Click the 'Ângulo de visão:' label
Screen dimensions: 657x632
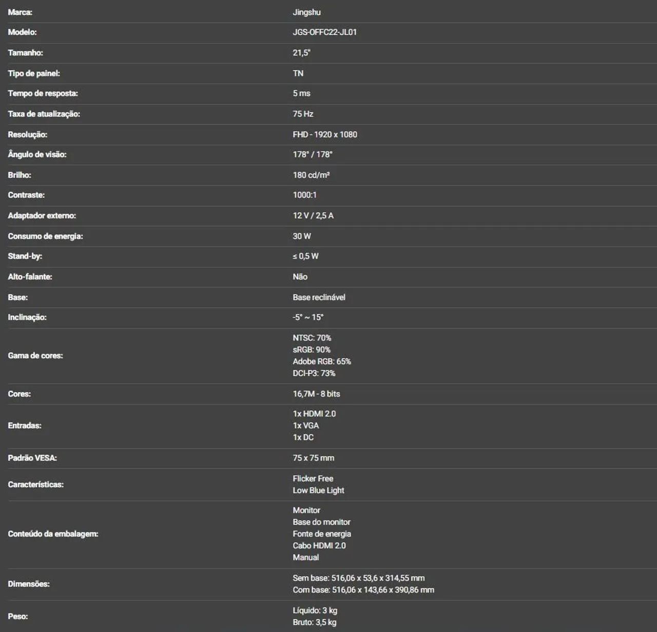[37, 155]
